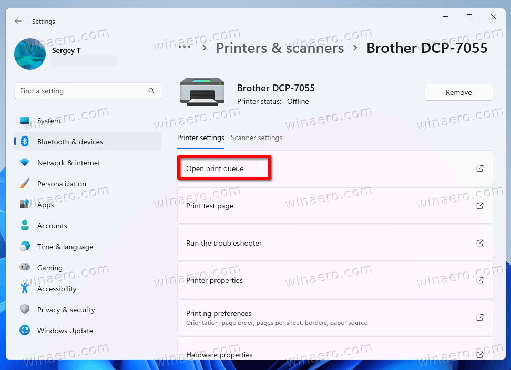Click external-link icon for Hardware properties
Viewport: 511px width, 370px height.
479,354
